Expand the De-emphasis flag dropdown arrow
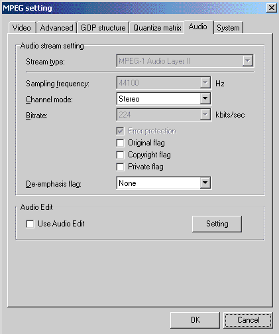This screenshot has width=279, height=334. (205, 183)
